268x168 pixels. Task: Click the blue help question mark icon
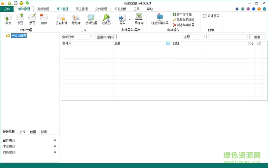tap(264, 9)
